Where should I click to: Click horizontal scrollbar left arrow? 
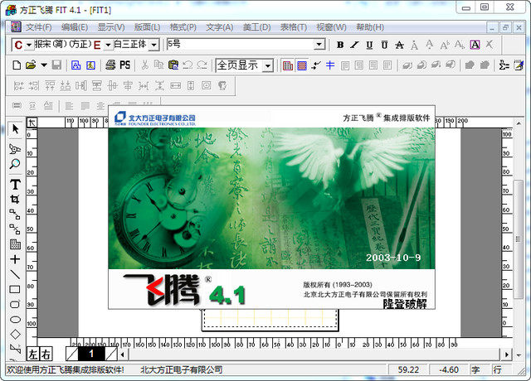click(x=122, y=354)
